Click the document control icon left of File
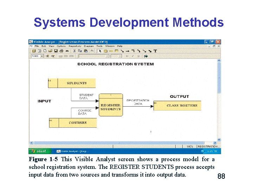 [31, 46]
